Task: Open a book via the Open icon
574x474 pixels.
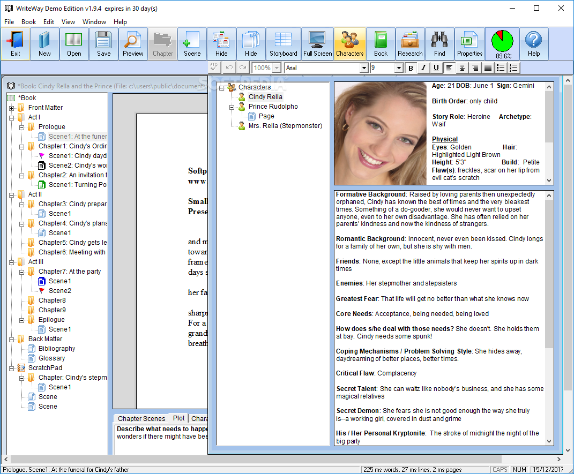Action: point(74,44)
